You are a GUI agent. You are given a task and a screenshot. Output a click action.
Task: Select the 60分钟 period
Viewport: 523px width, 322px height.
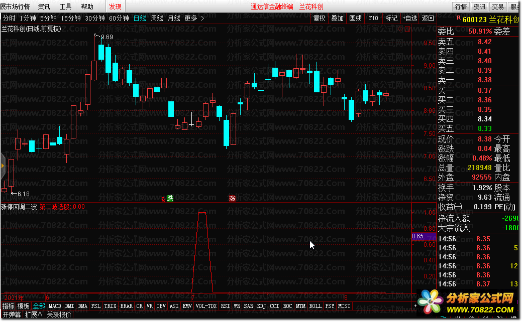pyautogui.click(x=119, y=19)
